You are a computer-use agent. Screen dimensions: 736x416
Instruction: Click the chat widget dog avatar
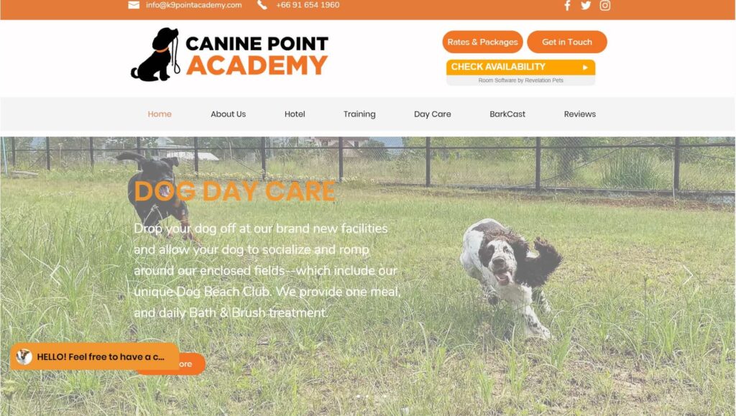[x=24, y=357]
